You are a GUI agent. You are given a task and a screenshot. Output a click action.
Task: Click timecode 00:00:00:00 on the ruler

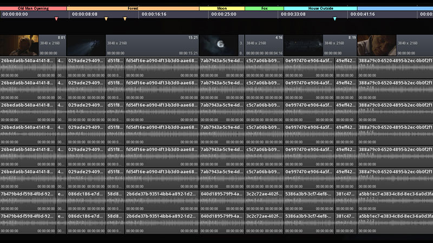tap(15, 14)
